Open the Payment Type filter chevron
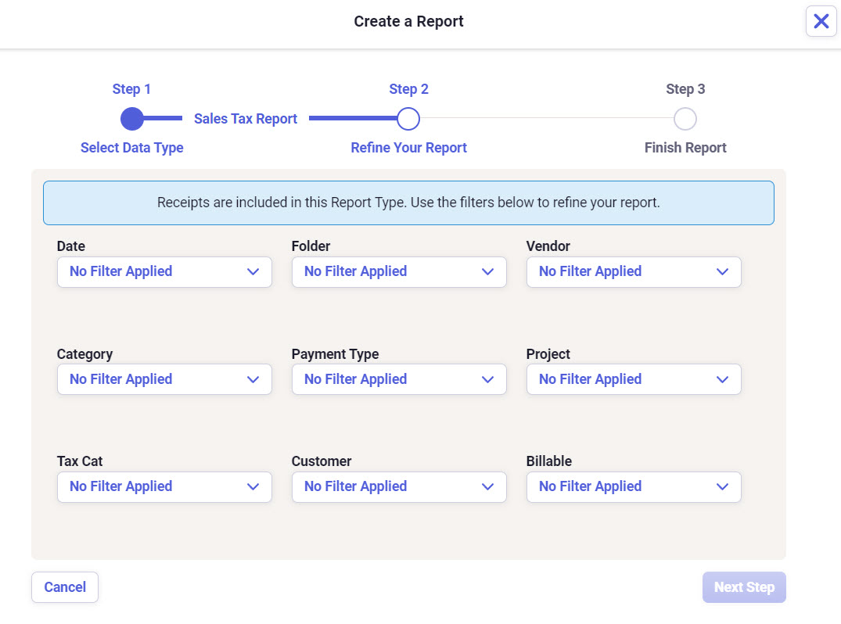The width and height of the screenshot is (841, 624). tap(487, 379)
